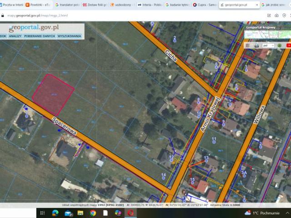Open the map language dropdown
This screenshot has width=291, height=218.
tap(268, 45)
